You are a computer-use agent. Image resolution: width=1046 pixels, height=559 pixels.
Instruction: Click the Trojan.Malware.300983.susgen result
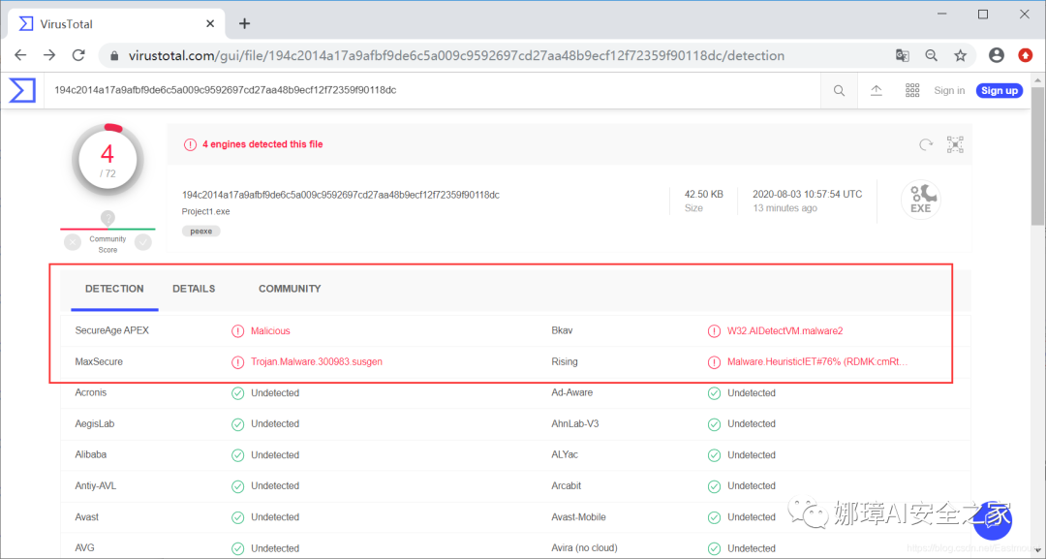pyautogui.click(x=317, y=361)
